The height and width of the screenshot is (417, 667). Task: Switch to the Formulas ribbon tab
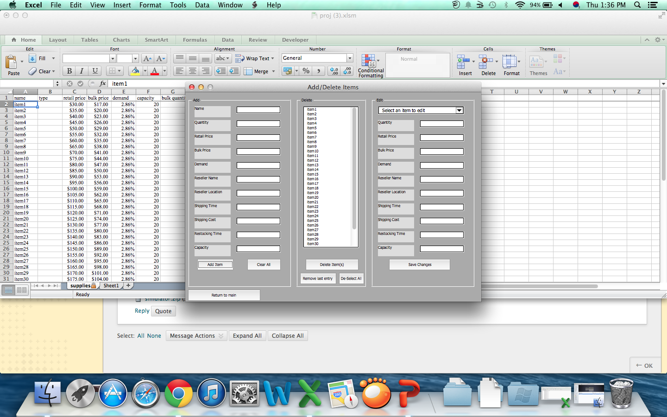195,40
